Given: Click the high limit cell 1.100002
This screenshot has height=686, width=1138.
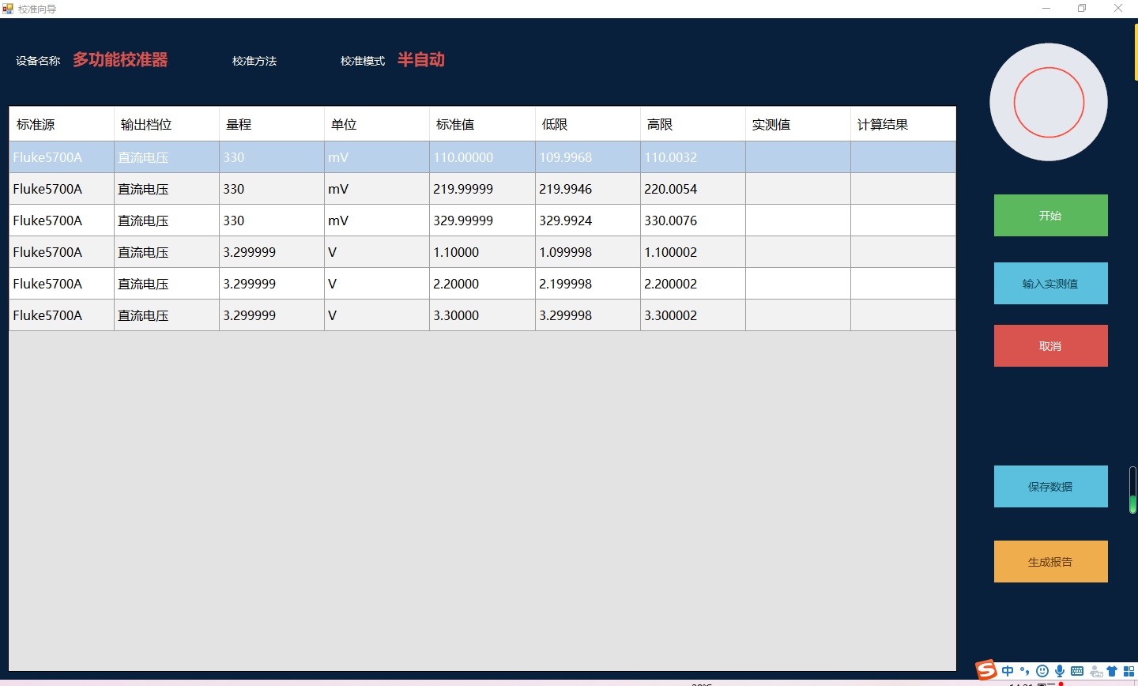Looking at the screenshot, I should [x=693, y=252].
